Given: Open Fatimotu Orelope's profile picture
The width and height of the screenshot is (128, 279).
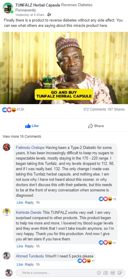Looking at the screenshot, I should 6,147.
